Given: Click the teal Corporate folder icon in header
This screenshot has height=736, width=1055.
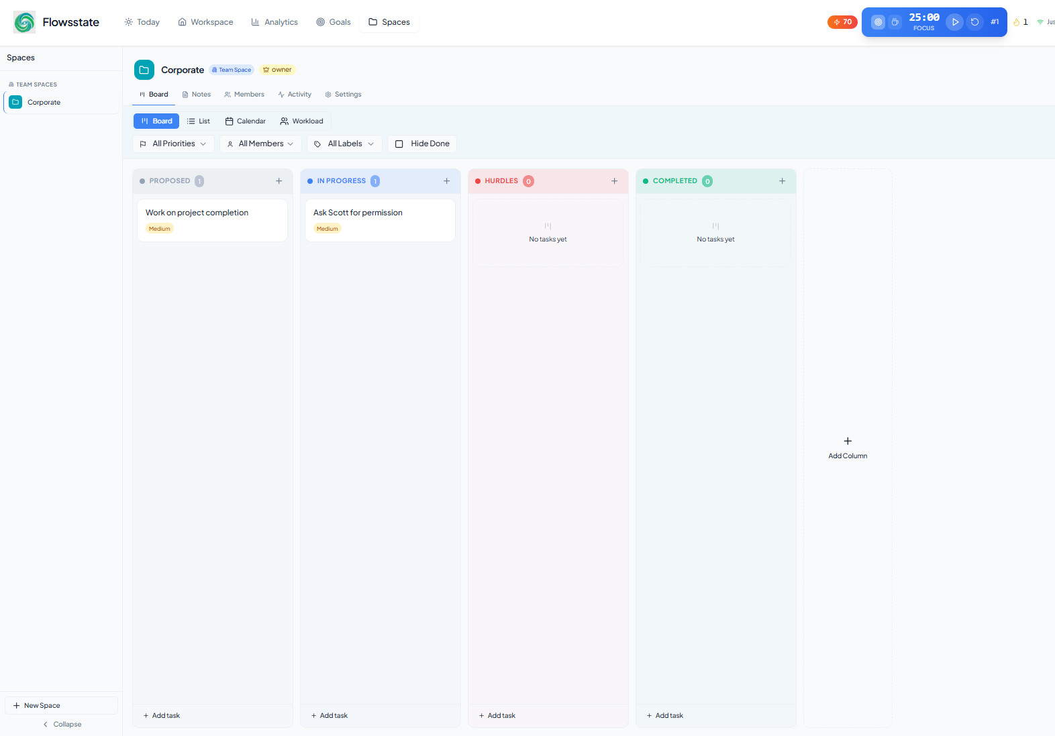Looking at the screenshot, I should click(x=144, y=70).
